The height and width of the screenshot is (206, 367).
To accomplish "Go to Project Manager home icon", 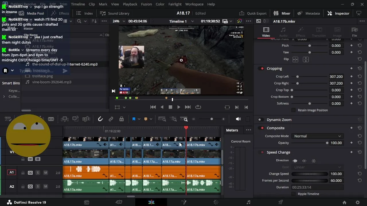I will pos(344,203).
